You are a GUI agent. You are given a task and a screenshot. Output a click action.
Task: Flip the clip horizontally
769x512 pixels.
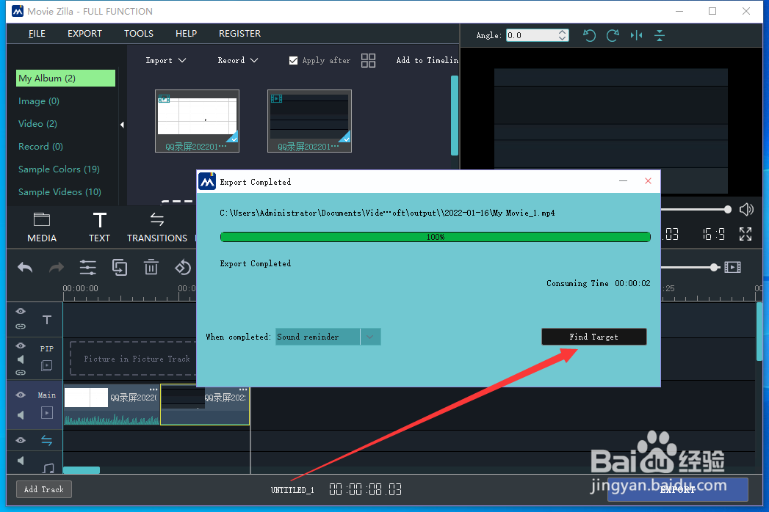tap(637, 35)
